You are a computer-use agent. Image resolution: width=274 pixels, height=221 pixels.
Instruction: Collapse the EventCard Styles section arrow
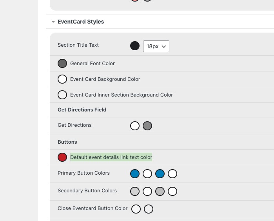pyautogui.click(x=53, y=22)
